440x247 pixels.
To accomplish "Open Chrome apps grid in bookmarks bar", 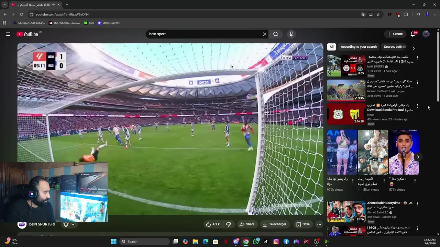I will (4, 23).
